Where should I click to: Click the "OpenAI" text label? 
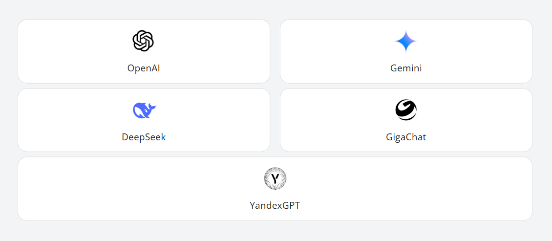144,68
